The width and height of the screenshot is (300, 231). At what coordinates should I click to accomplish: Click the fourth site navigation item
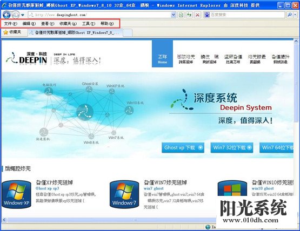[233, 59]
